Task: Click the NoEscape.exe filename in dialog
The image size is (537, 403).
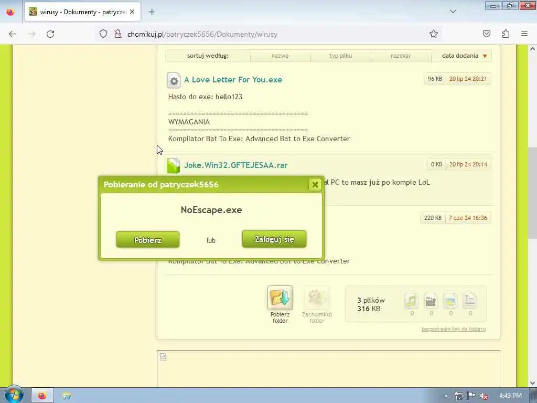Action: pyautogui.click(x=211, y=210)
